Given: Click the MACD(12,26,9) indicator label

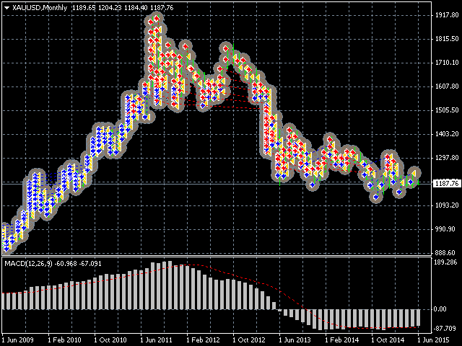Looking at the screenshot, I should [x=28, y=264].
